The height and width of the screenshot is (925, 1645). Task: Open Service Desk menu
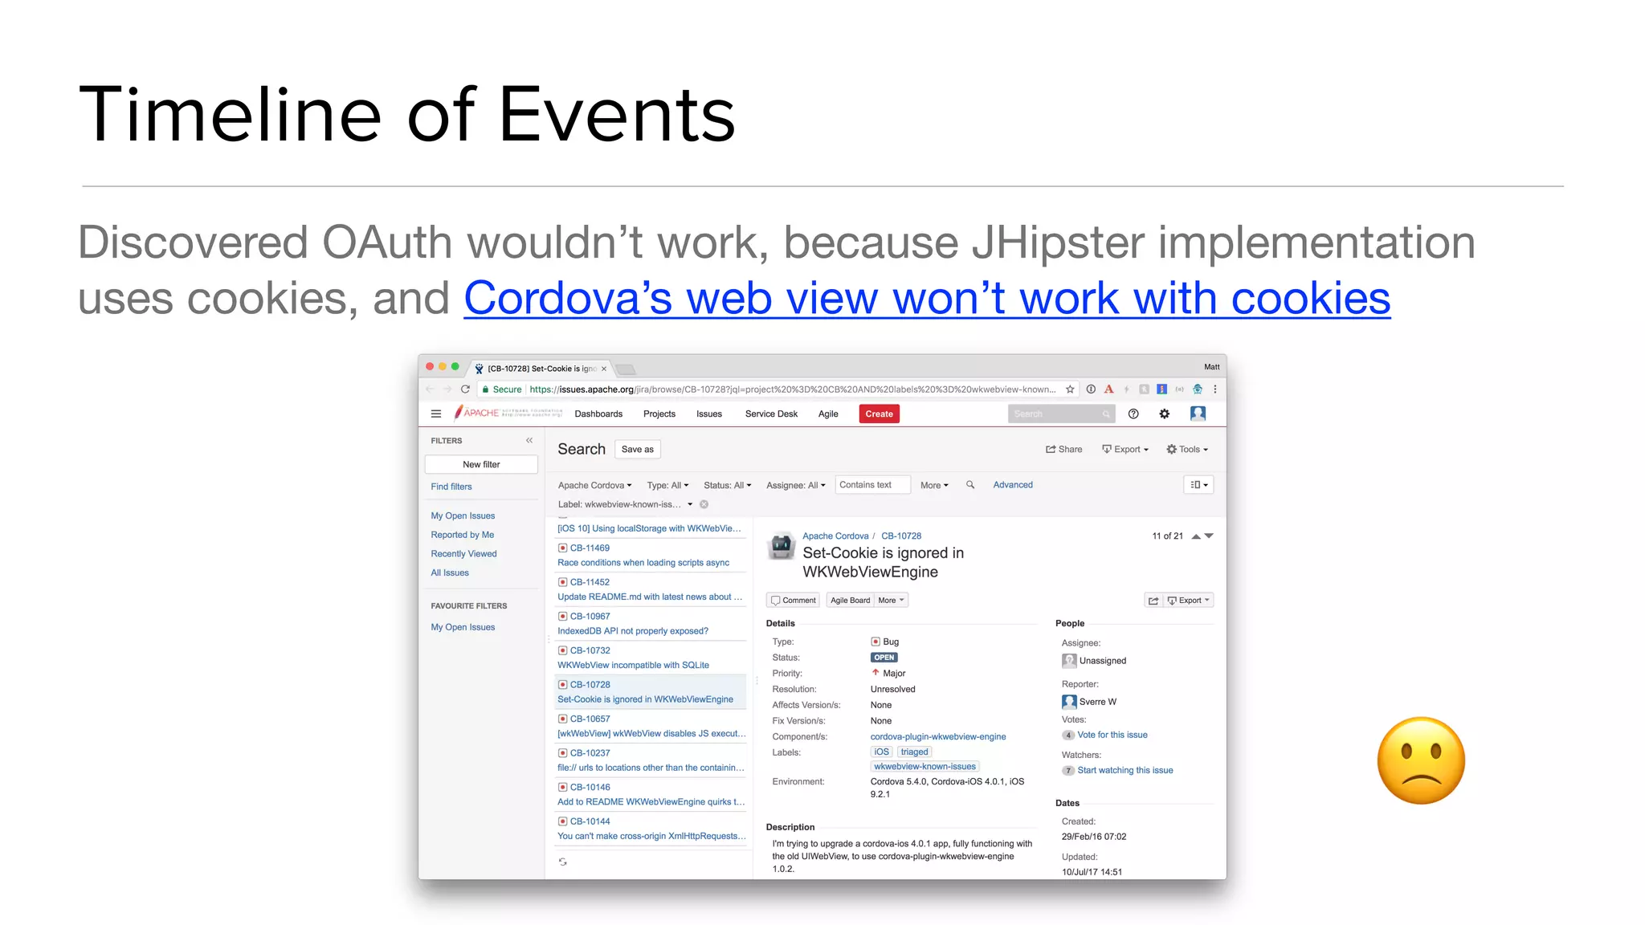pyautogui.click(x=771, y=414)
